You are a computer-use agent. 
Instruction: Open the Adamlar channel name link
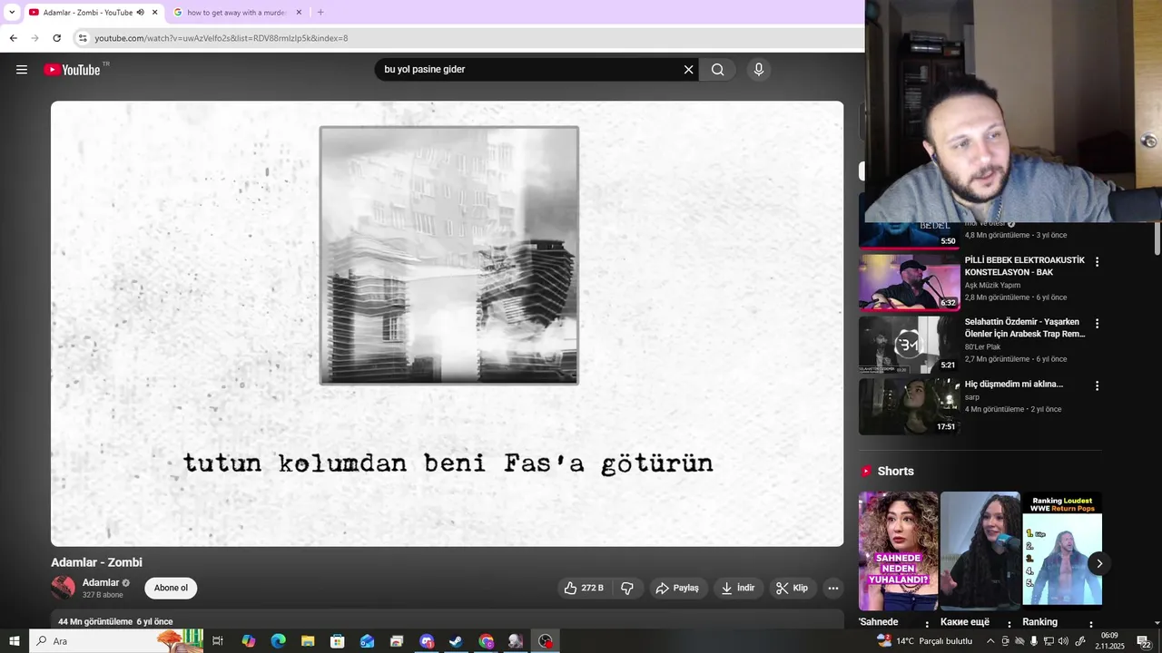(101, 582)
